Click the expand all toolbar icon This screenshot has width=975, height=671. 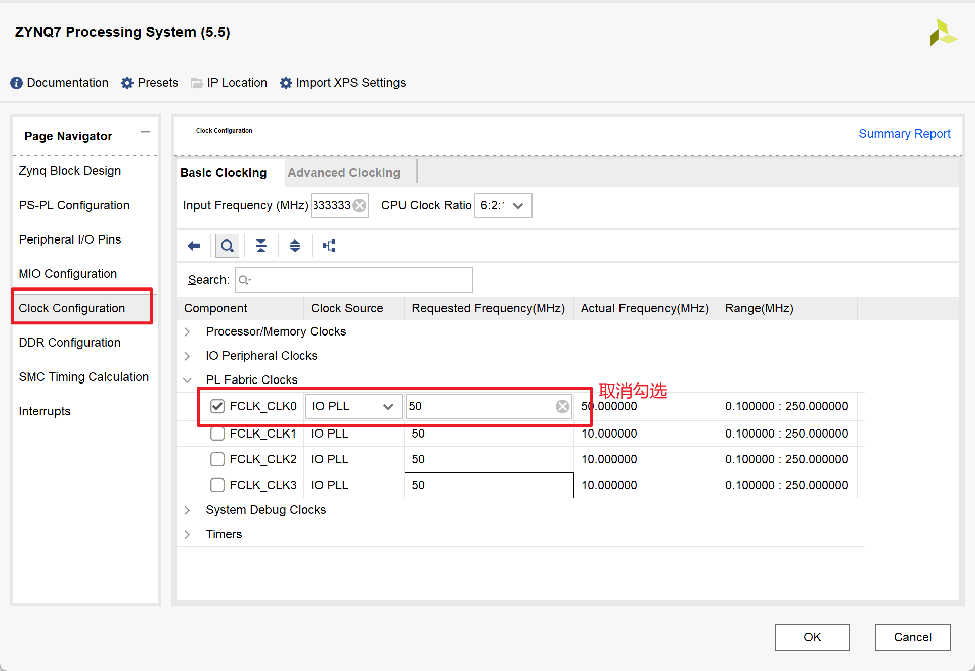click(x=295, y=246)
